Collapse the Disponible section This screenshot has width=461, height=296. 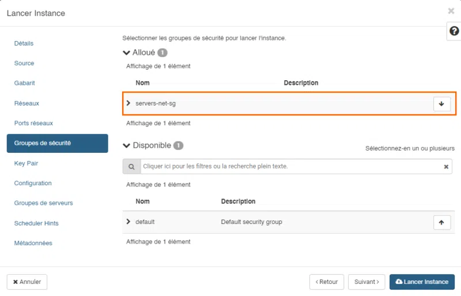[127, 145]
